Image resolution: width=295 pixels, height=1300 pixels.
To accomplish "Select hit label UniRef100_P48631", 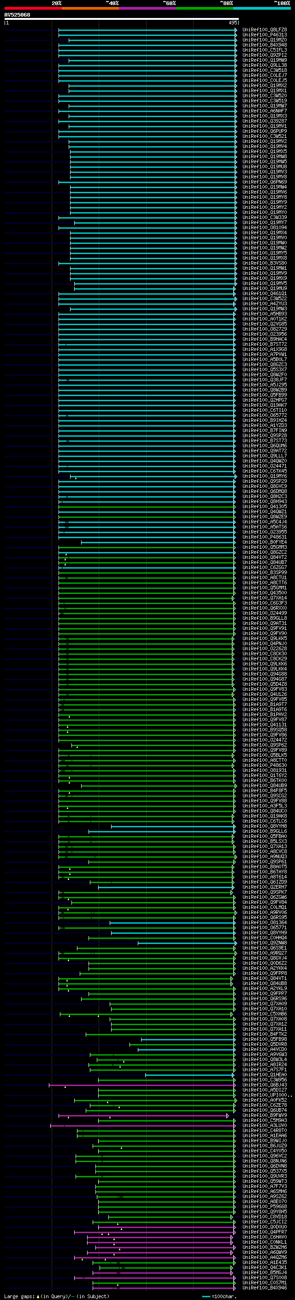I will tap(264, 537).
